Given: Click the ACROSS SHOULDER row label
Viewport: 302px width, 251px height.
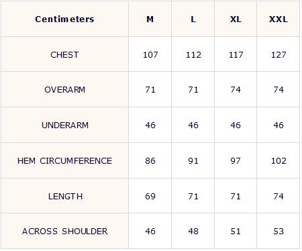Looking at the screenshot, I should point(64,232).
